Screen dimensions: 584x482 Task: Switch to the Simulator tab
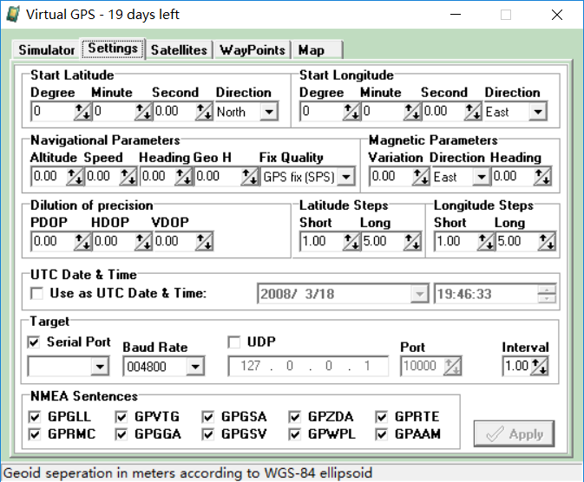(x=46, y=50)
